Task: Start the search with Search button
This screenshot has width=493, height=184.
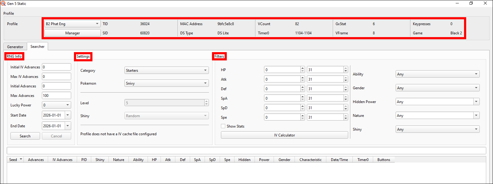Action: (25, 136)
